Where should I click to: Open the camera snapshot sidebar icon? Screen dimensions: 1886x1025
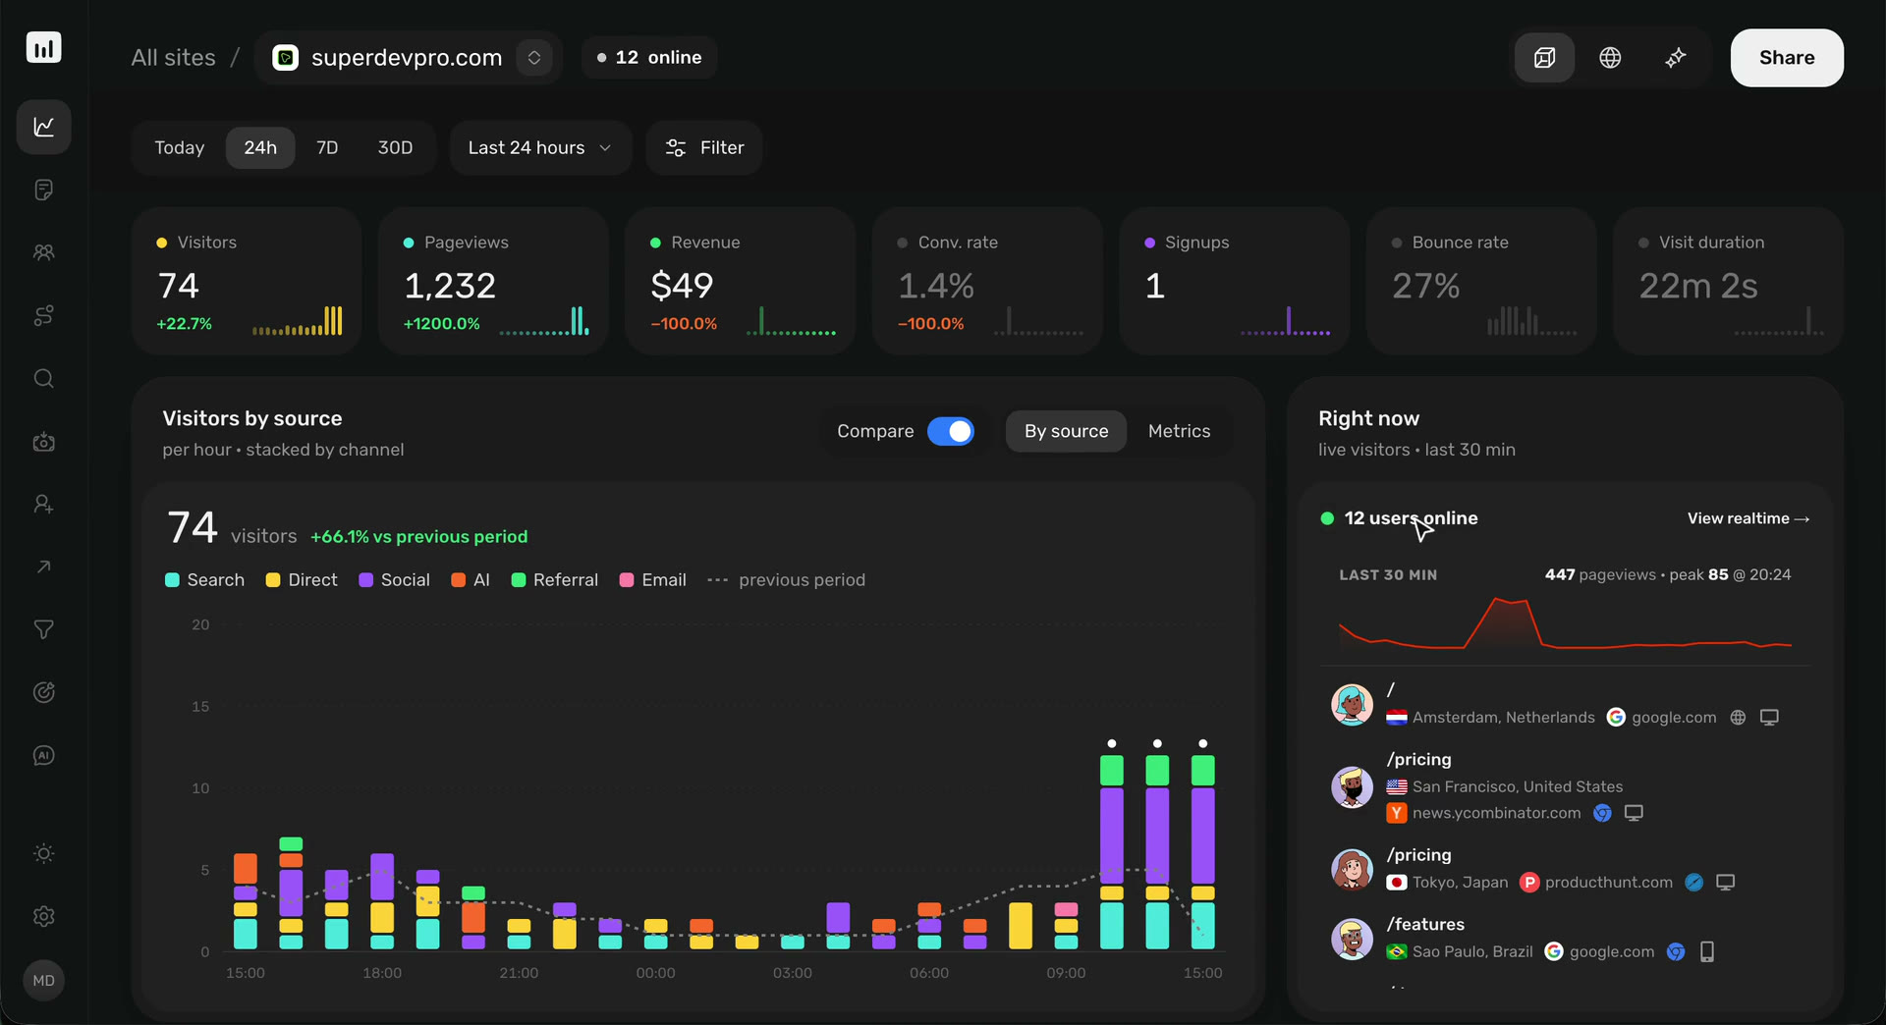pyautogui.click(x=43, y=442)
